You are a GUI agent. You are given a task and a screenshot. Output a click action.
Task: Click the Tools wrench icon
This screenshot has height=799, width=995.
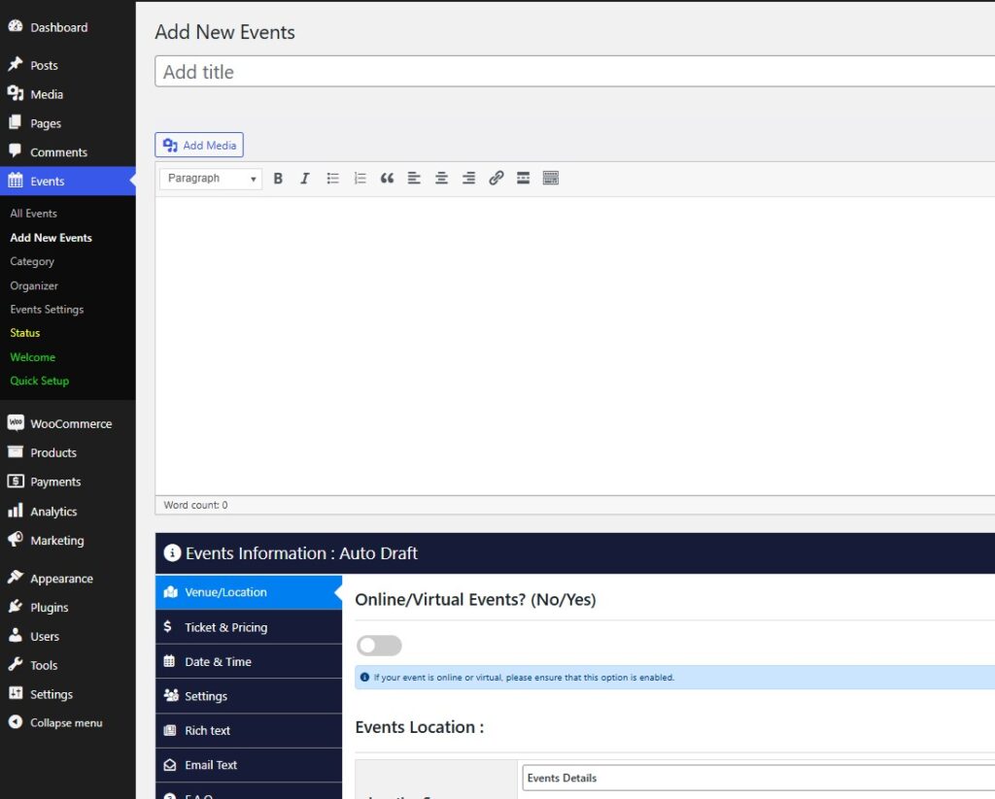tap(16, 664)
